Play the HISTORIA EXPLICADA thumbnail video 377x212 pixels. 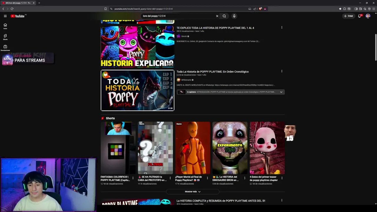point(138,47)
